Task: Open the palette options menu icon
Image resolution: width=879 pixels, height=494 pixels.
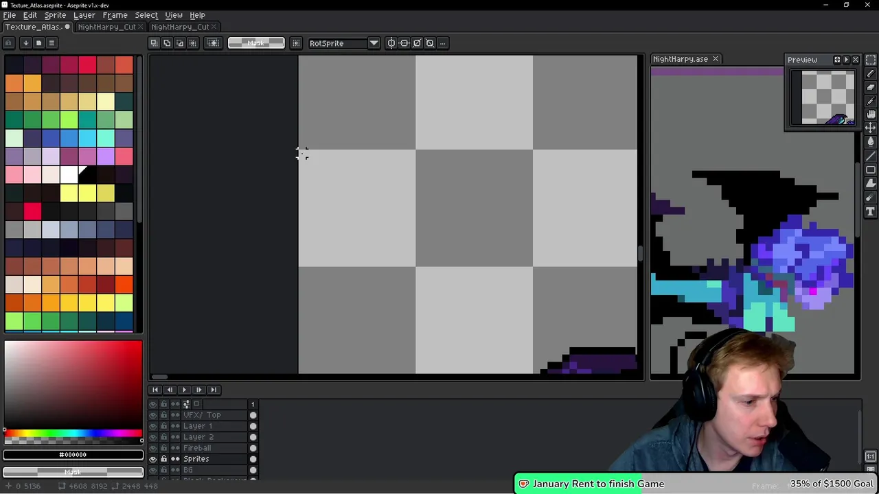Action: point(52,43)
